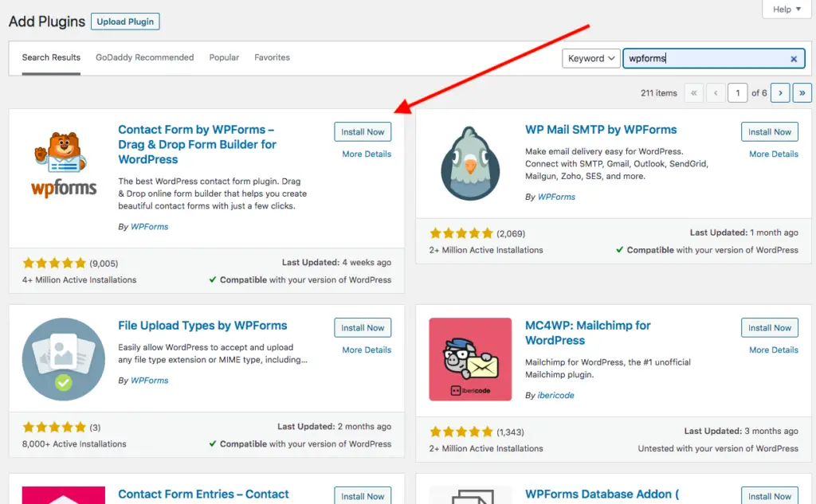Open Contact Form by WPForms title link

click(x=198, y=145)
